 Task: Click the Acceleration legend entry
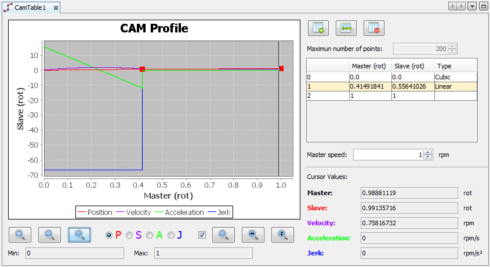pos(179,213)
